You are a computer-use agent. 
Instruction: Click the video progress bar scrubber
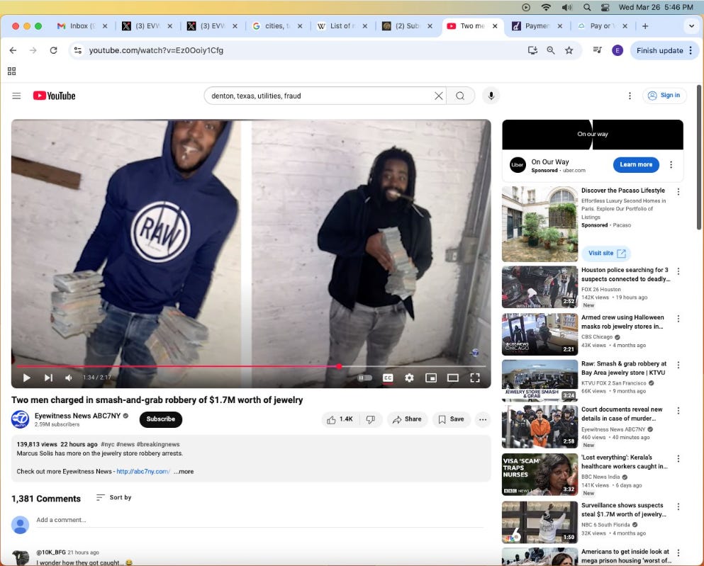coord(339,366)
